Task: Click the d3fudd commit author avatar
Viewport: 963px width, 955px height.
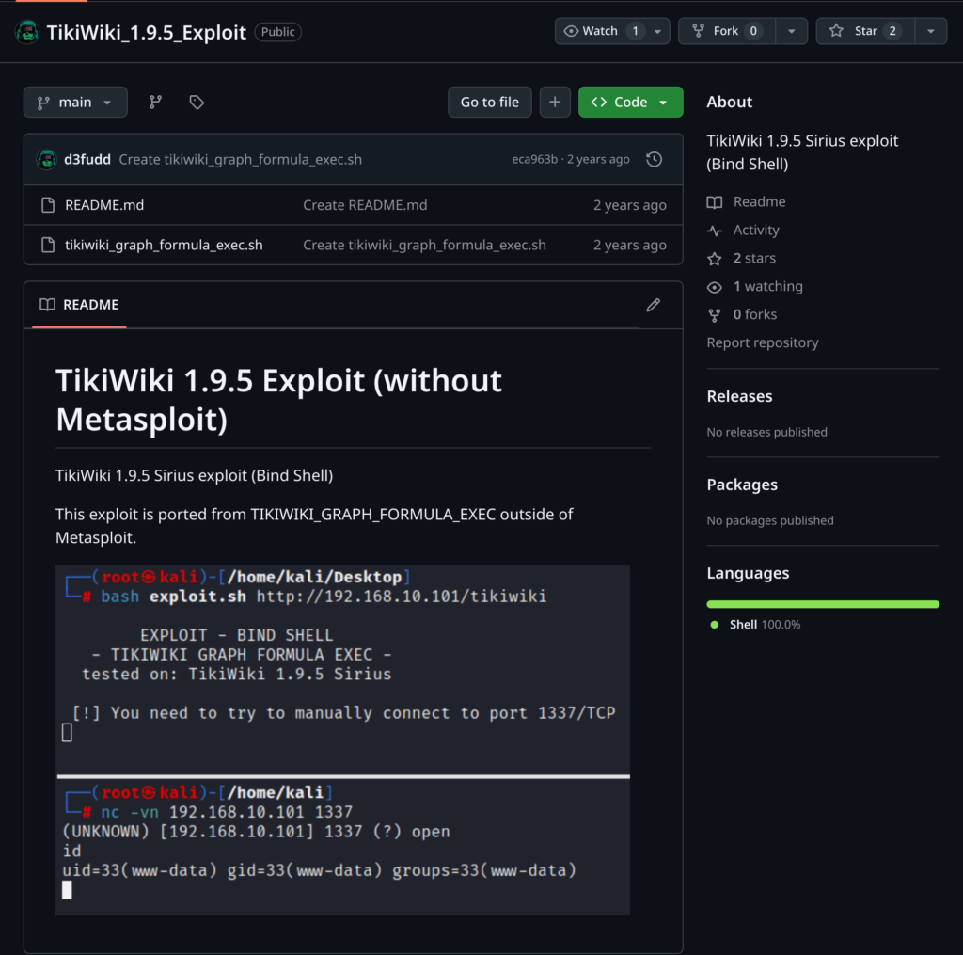Action: (47, 160)
